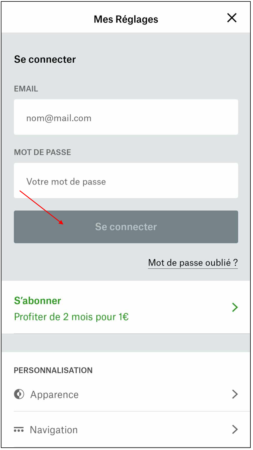
Task: Focus the Votre mot de passe field
Action: pos(126,180)
